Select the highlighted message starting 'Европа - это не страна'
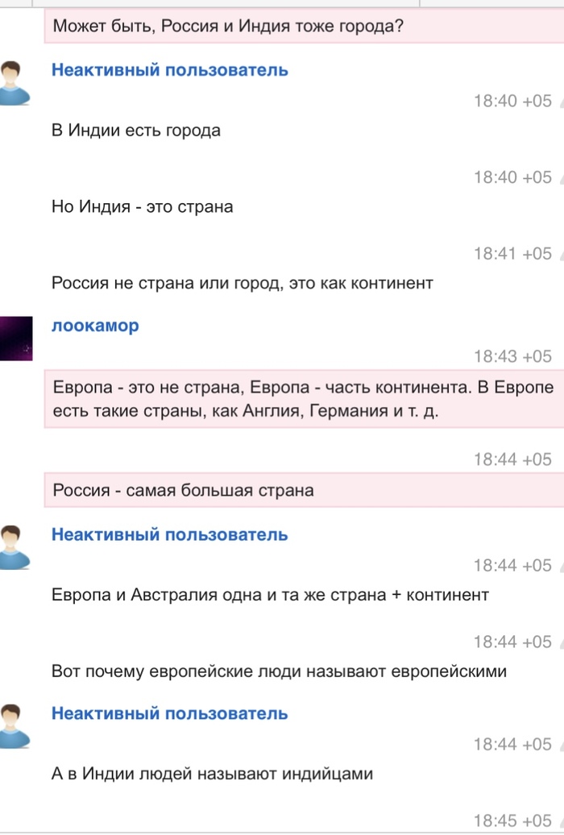 click(x=303, y=399)
